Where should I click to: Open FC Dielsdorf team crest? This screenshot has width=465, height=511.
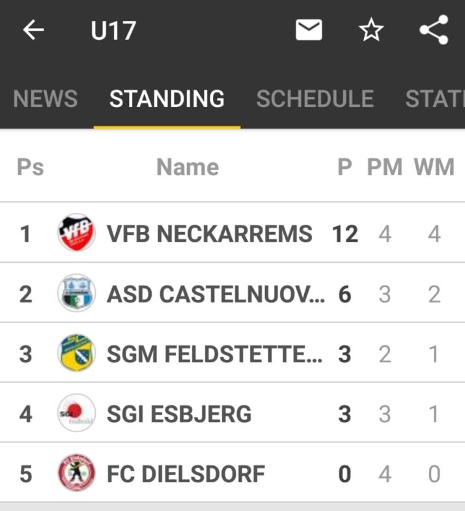click(76, 474)
